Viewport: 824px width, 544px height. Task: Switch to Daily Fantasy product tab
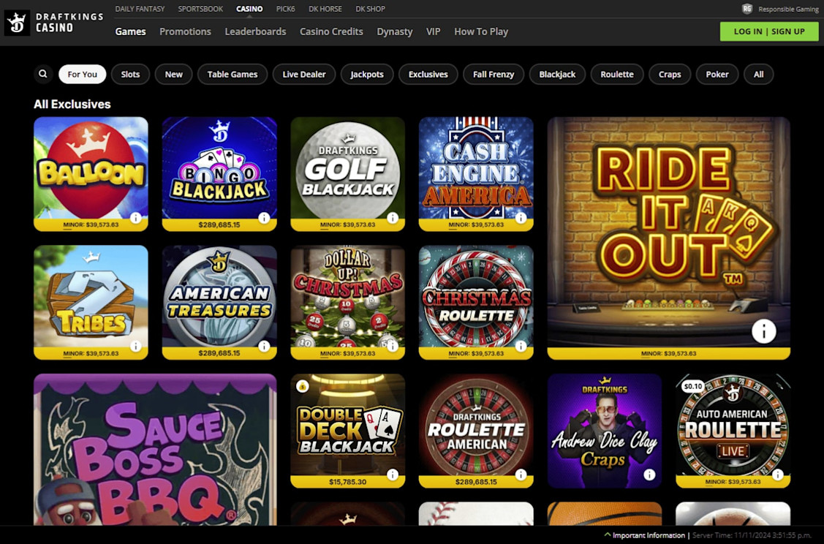point(140,9)
